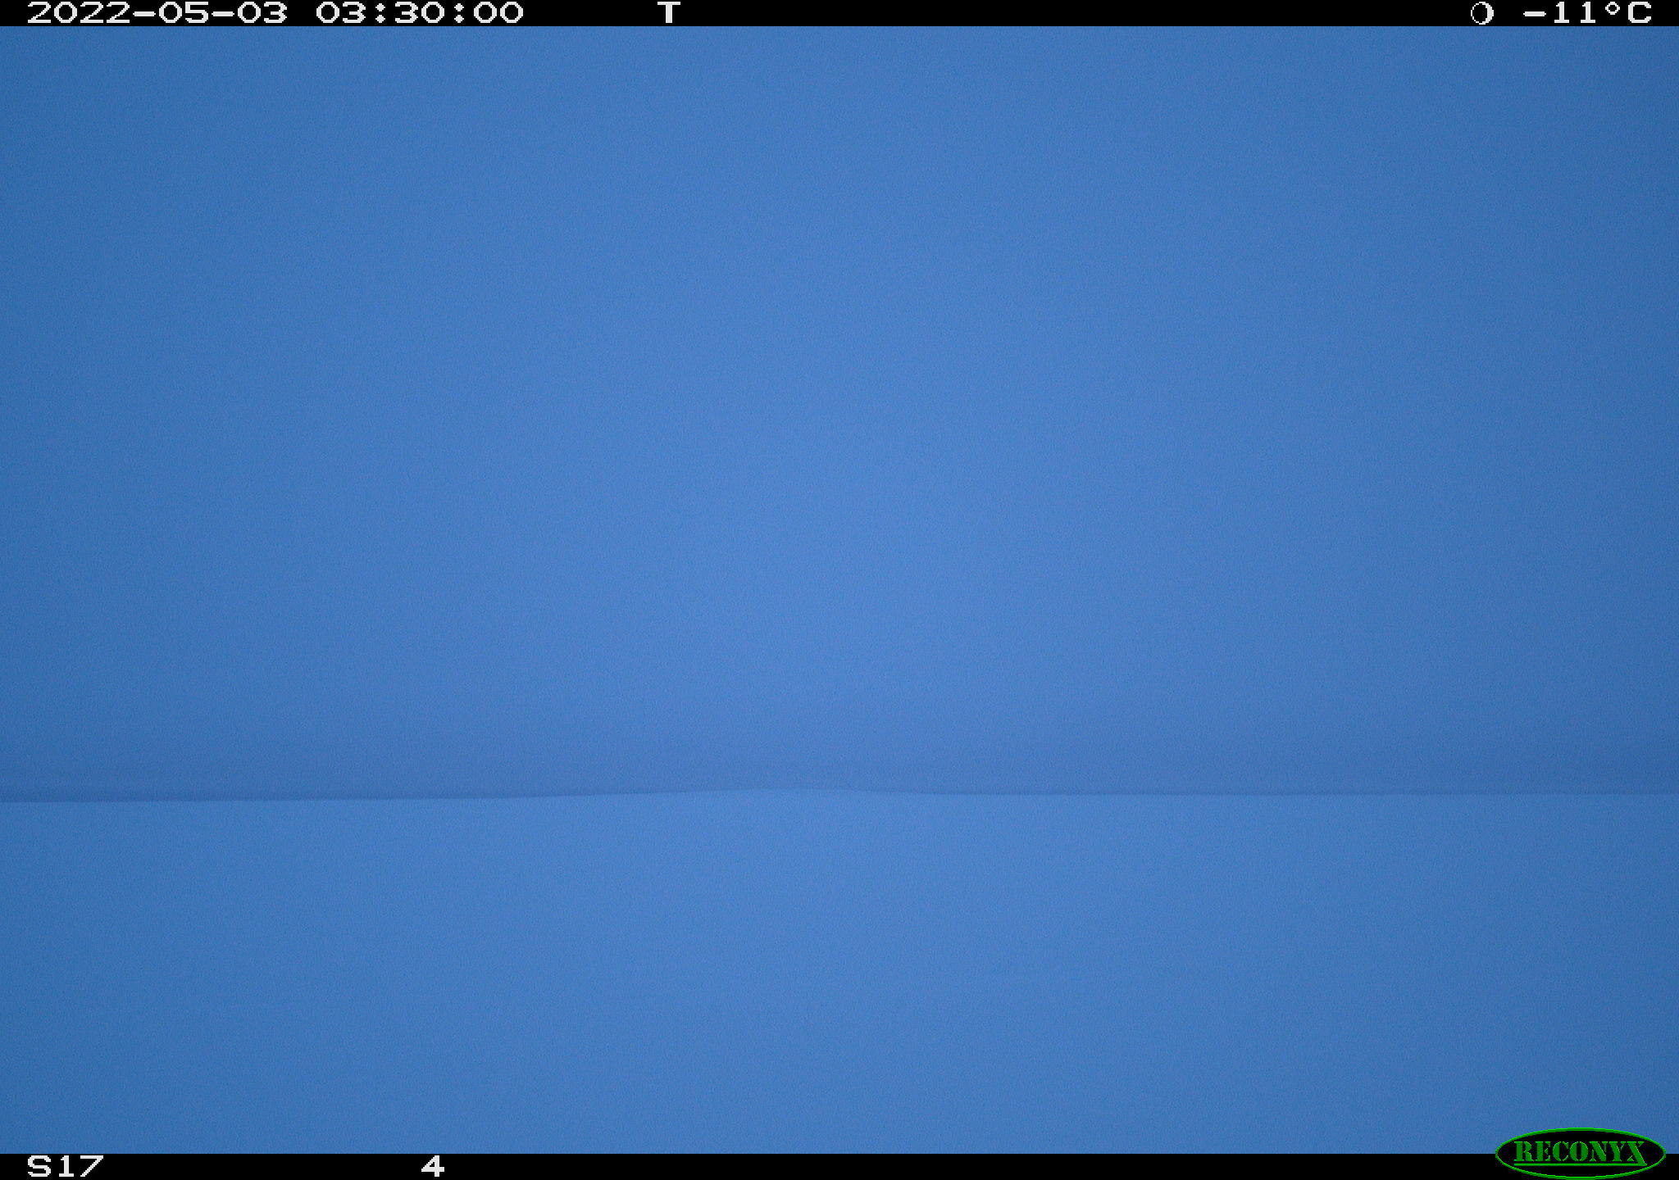
Task: Click the time stamp 03:30:00
Action: [420, 13]
